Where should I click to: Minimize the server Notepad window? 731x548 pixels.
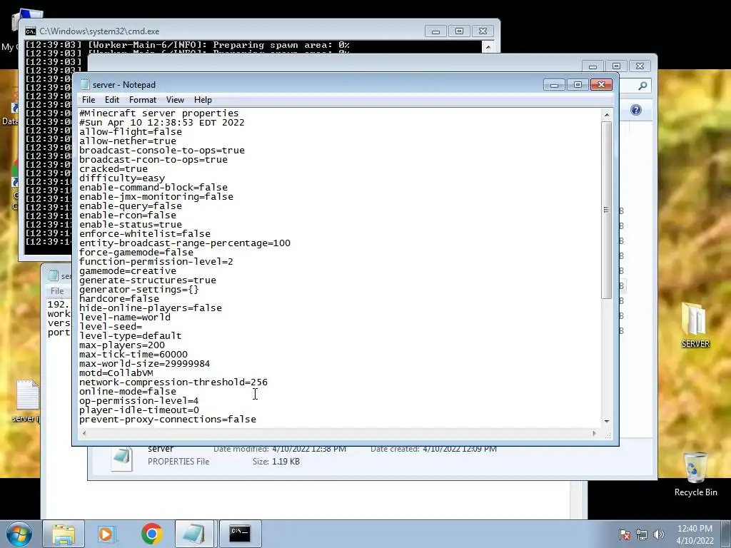(x=554, y=84)
